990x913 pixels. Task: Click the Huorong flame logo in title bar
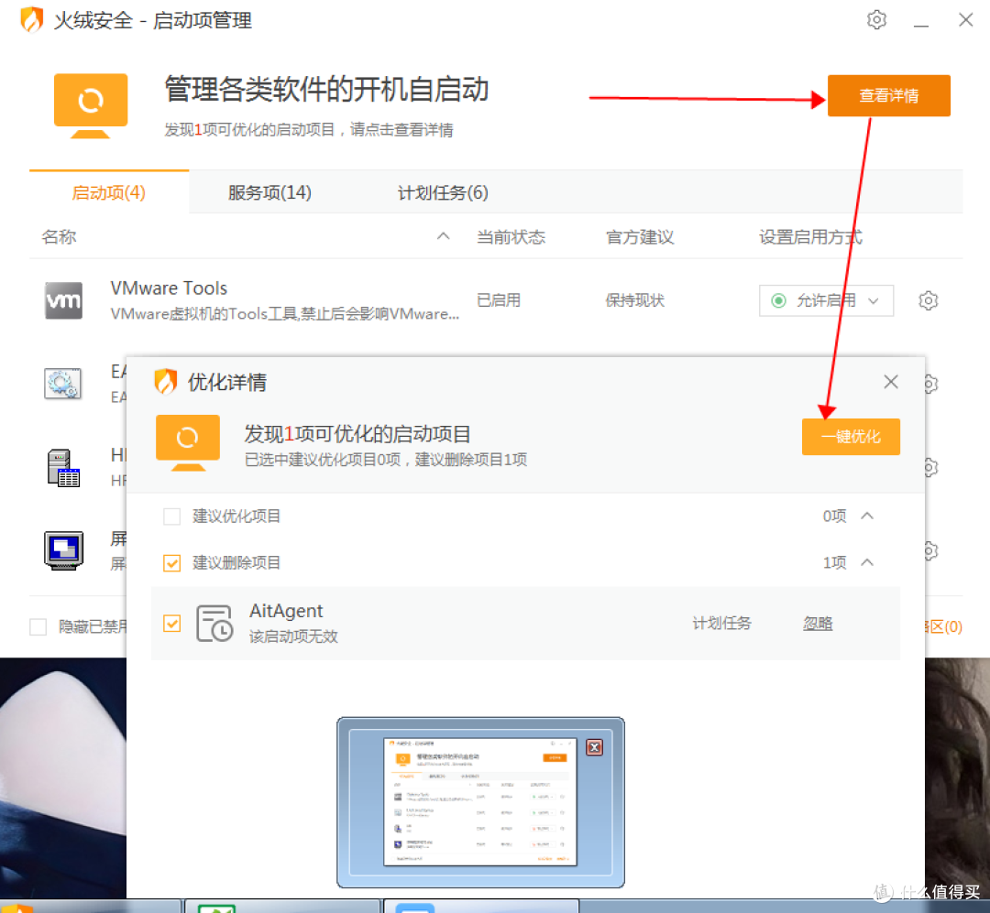click(x=31, y=19)
